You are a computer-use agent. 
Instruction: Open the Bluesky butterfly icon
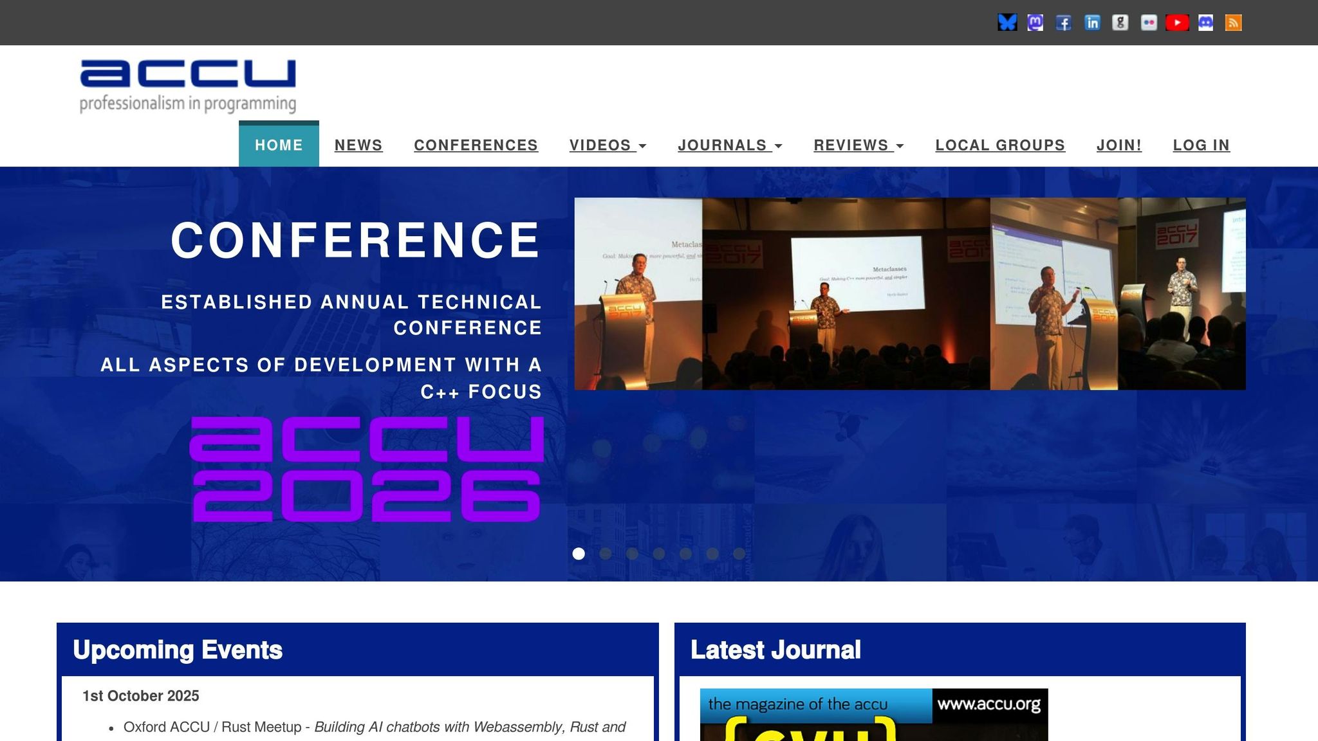click(1007, 23)
